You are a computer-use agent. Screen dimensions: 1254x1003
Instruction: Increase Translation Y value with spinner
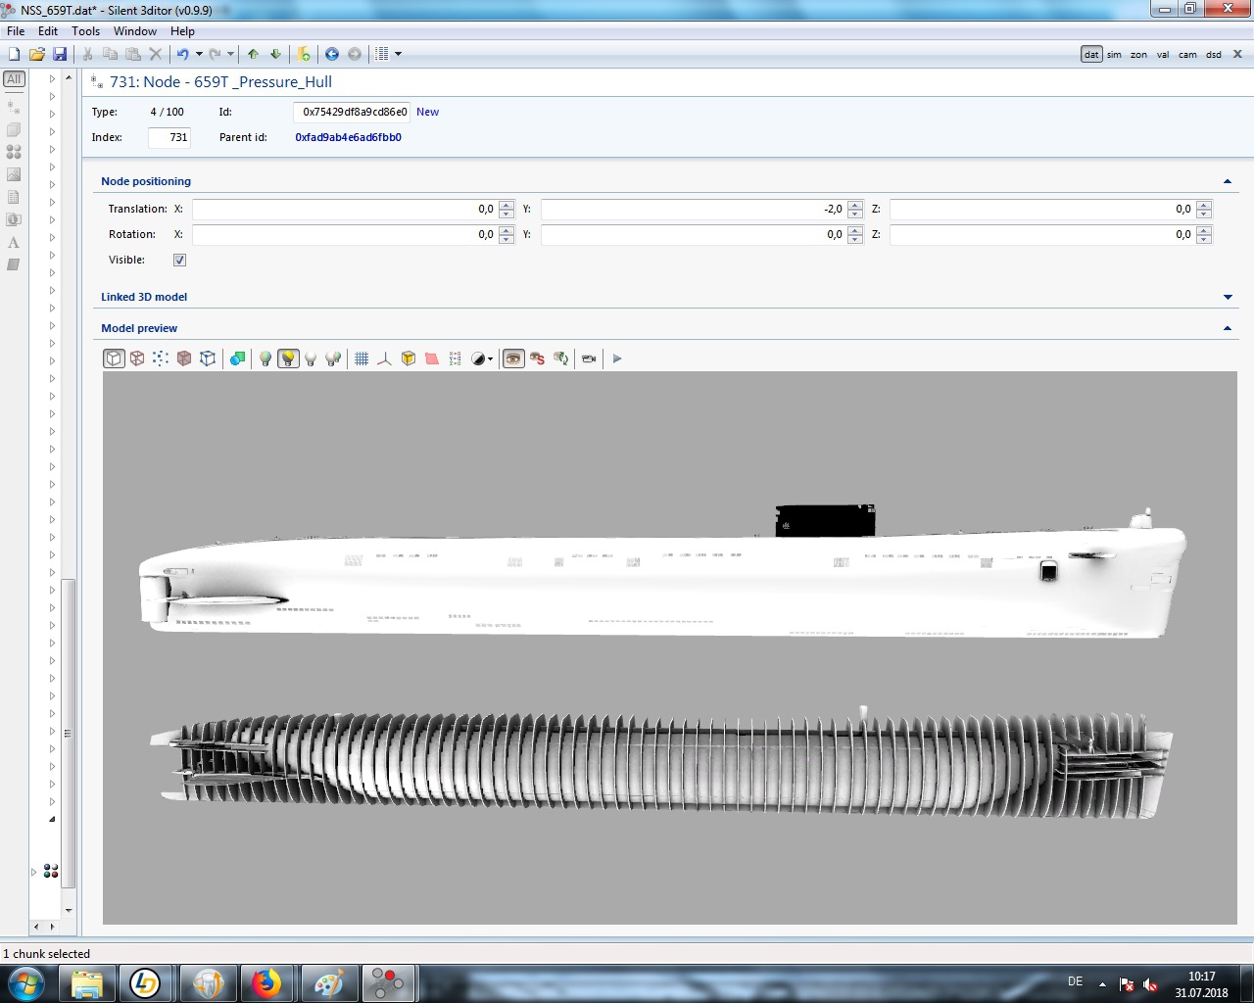(x=855, y=205)
